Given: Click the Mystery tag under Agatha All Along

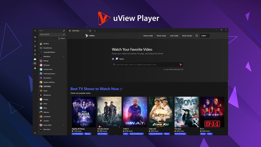Looking at the screenshot, I should point(88,134).
